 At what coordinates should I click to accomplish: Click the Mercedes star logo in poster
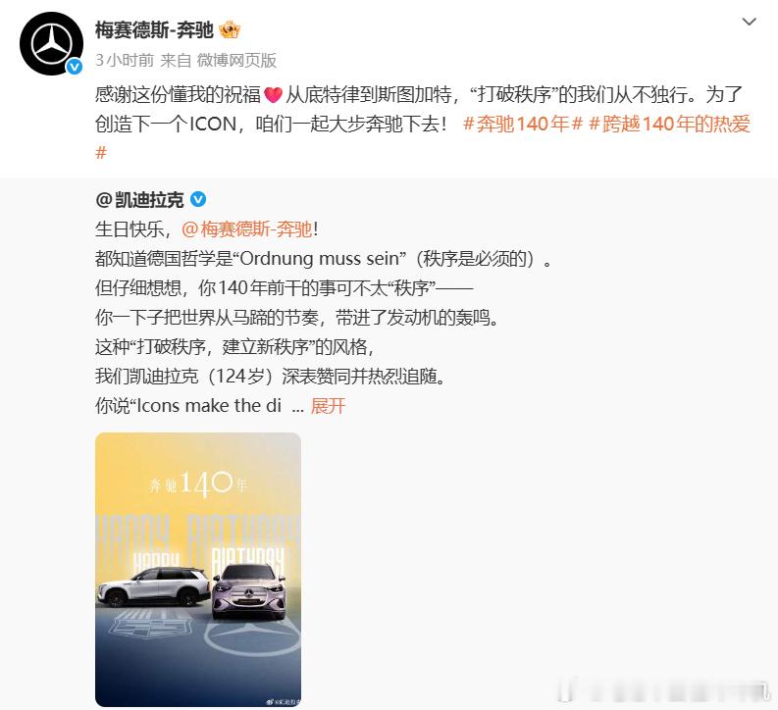252,639
